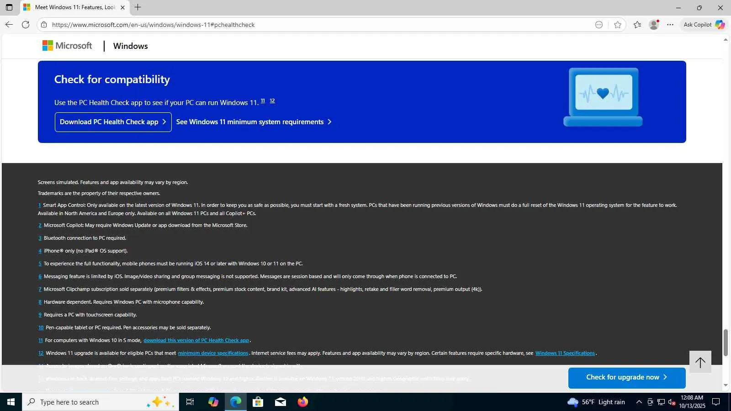Image resolution: width=731 pixels, height=411 pixels.
Task: Click 'Bluetooth connection to PC required' text
Action: pyautogui.click(x=85, y=238)
